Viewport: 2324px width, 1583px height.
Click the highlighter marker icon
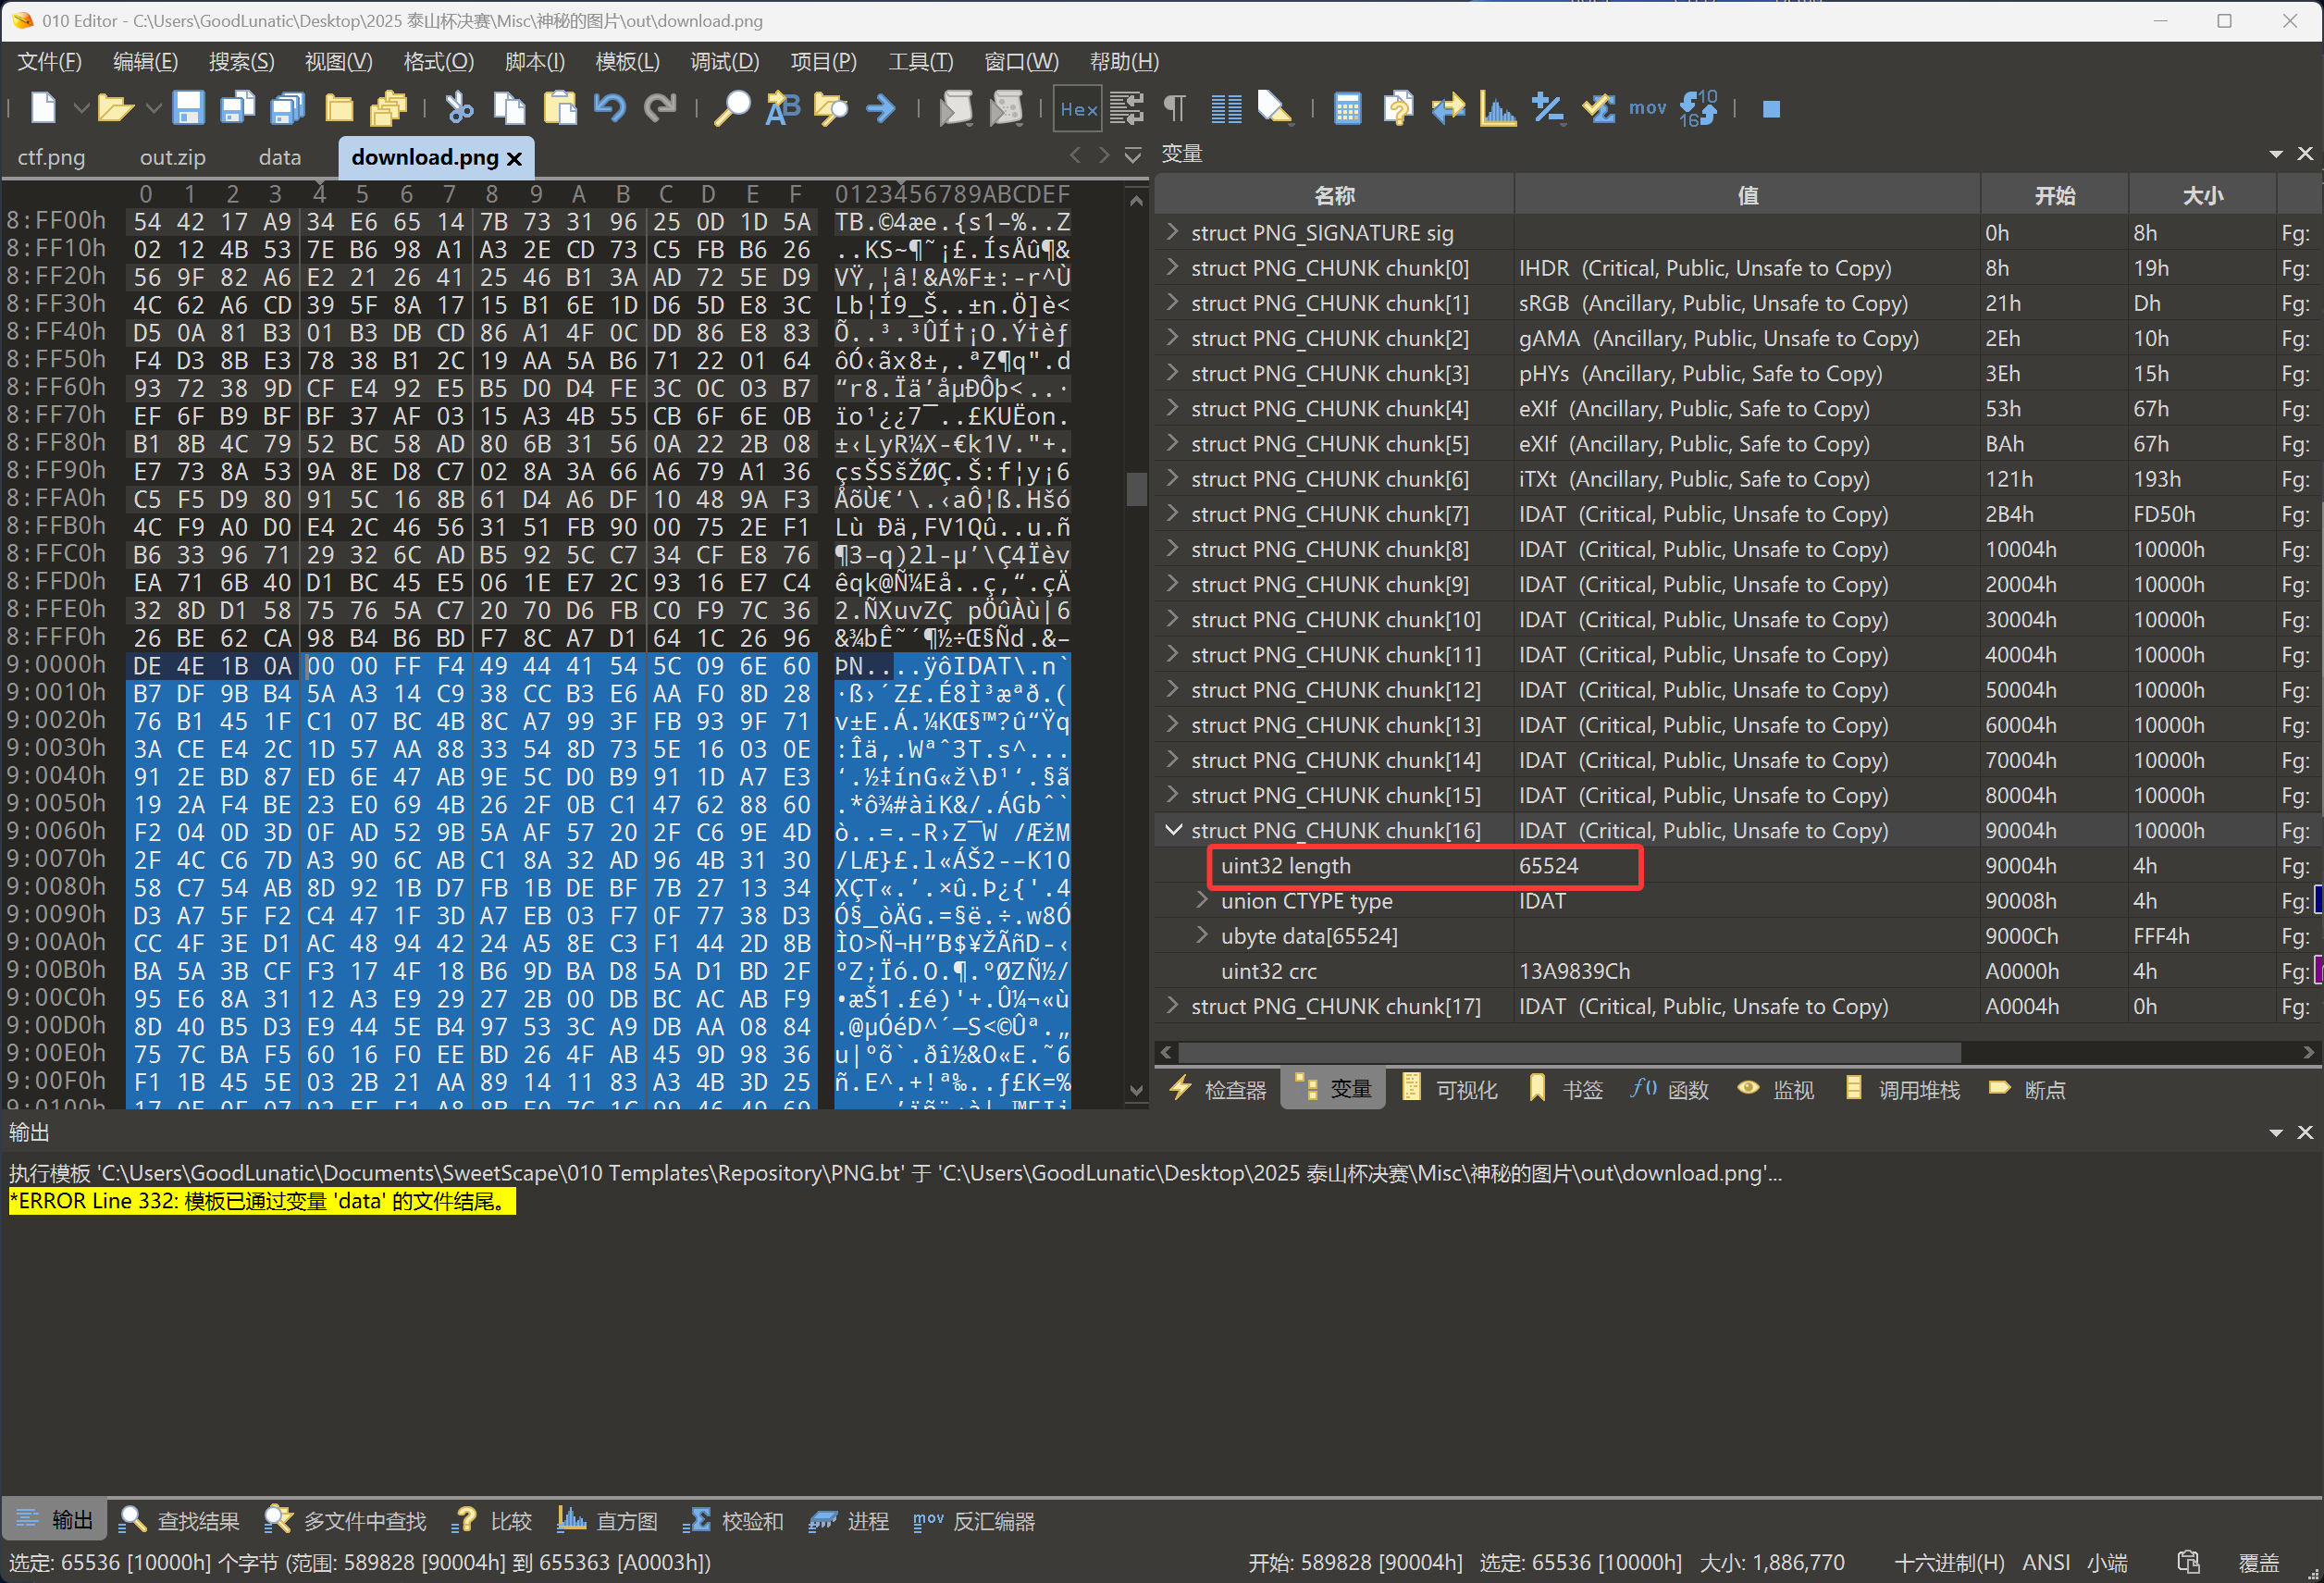point(1274,107)
